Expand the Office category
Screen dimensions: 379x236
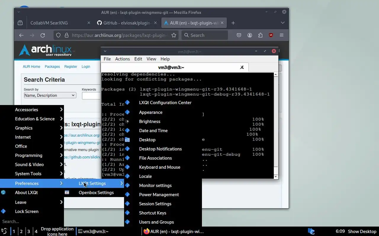pos(32,146)
